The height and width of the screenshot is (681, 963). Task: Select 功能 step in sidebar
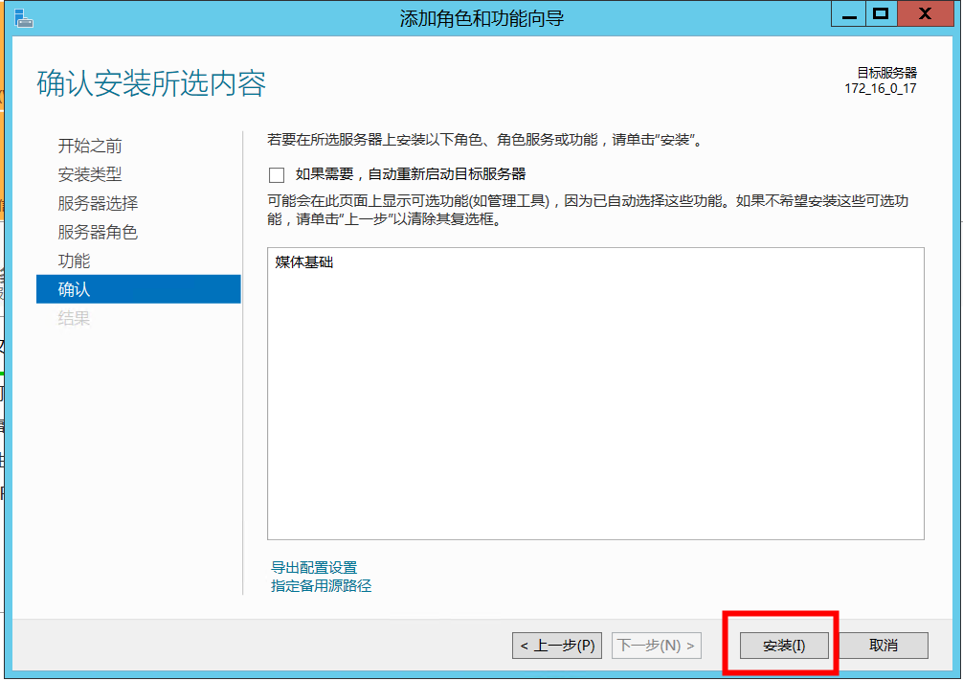(x=74, y=261)
